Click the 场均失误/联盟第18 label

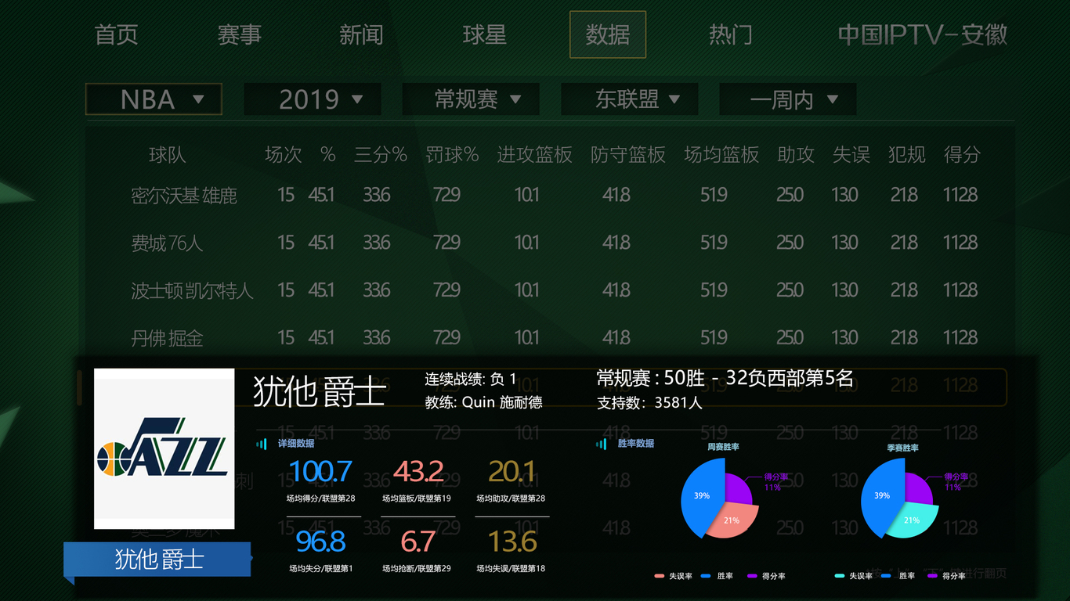click(x=511, y=568)
